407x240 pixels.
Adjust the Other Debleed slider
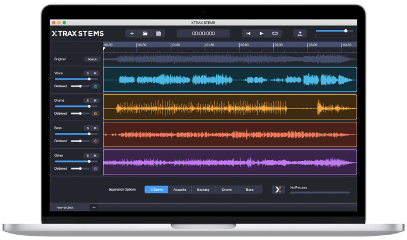pyautogui.click(x=80, y=169)
